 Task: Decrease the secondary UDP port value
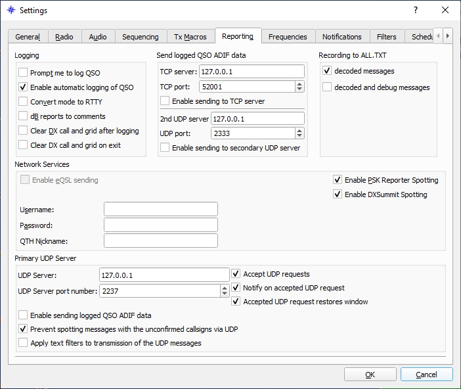pyautogui.click(x=299, y=135)
